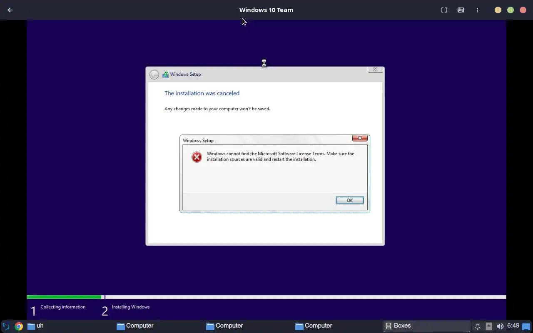The image size is (533, 333).
Task: Close the error dialog with red X
Action: point(360,138)
